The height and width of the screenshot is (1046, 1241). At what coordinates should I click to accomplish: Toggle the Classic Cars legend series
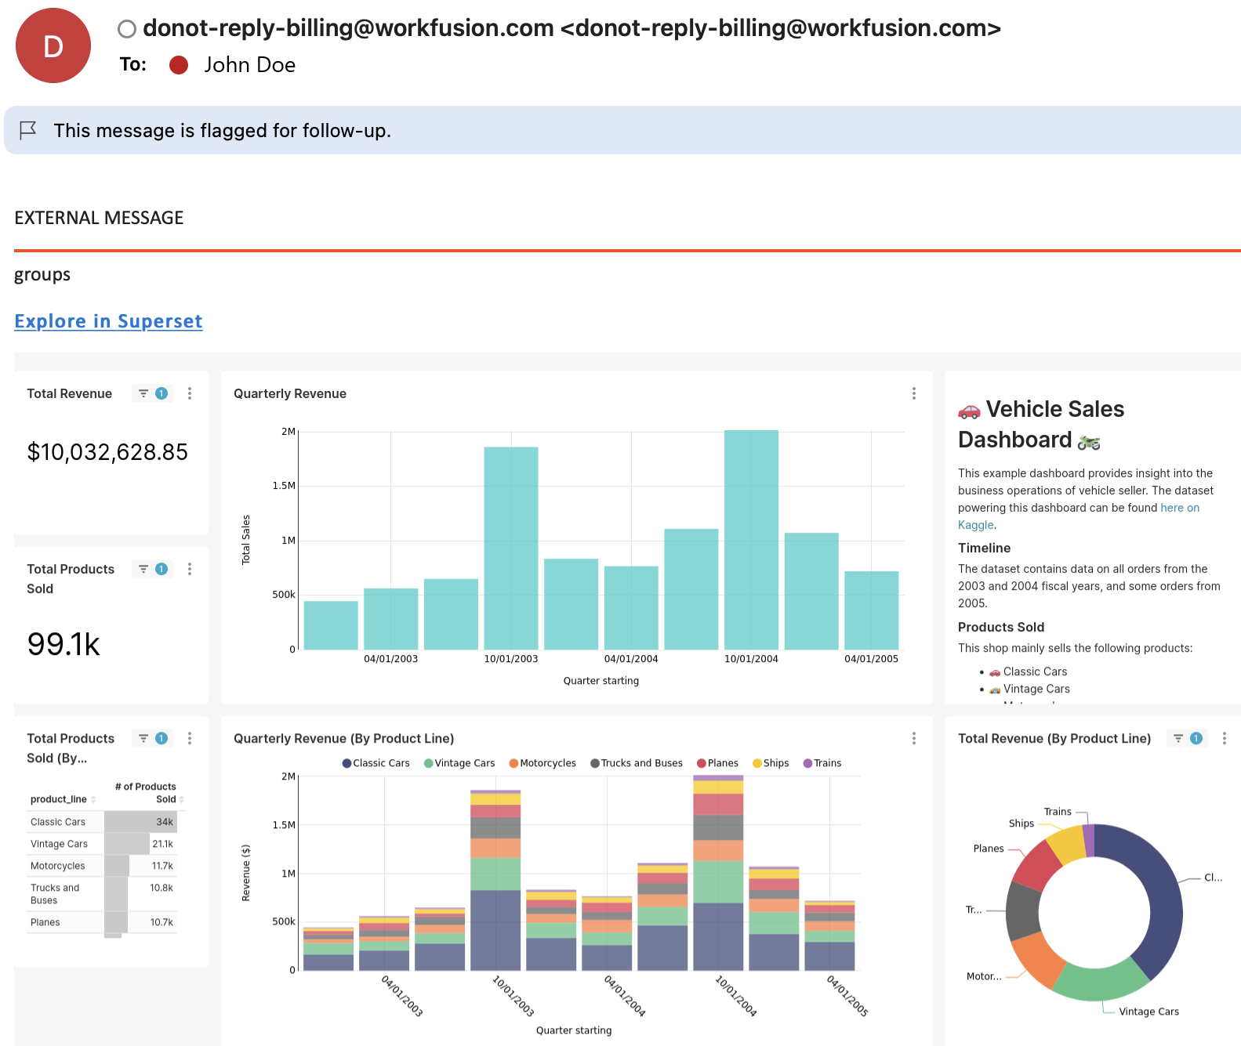point(376,763)
